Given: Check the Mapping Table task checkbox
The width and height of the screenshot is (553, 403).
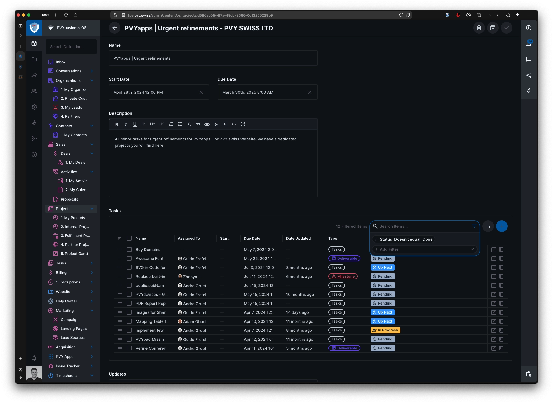Looking at the screenshot, I should (x=129, y=321).
